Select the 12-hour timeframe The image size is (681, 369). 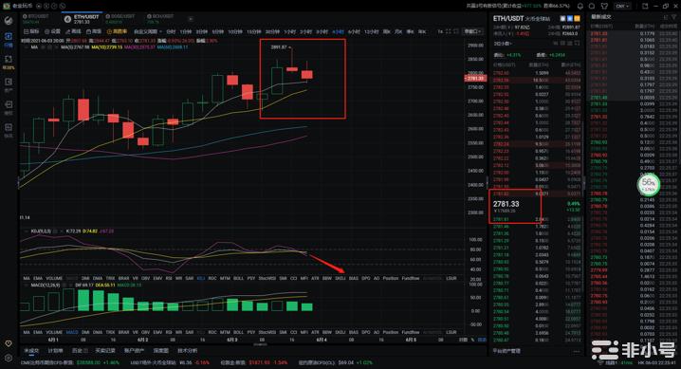pos(372,31)
